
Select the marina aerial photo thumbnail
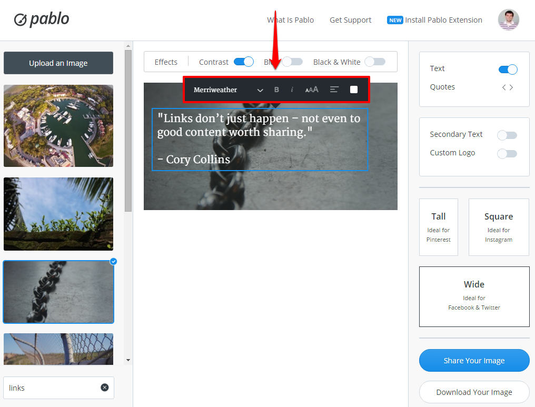[58, 126]
